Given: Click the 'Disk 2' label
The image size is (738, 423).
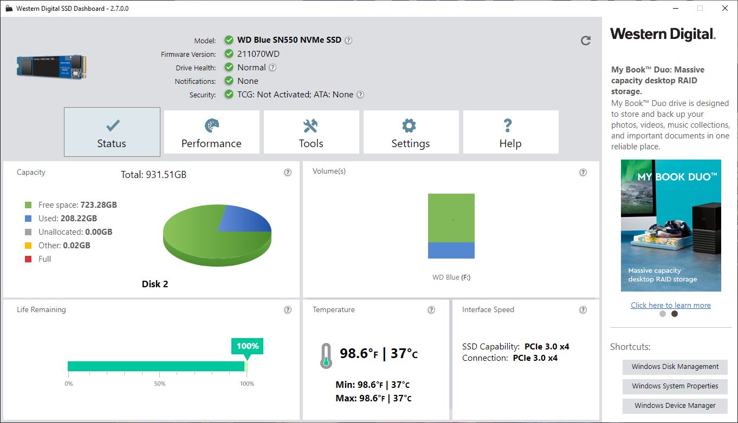Looking at the screenshot, I should (155, 284).
